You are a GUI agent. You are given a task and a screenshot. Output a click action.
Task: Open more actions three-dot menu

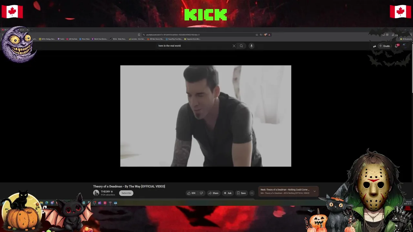(252, 193)
